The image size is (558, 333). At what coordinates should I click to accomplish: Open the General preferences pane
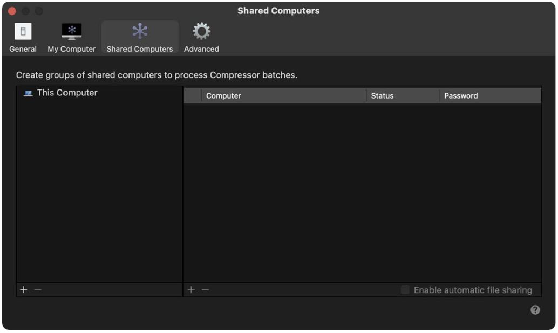pos(23,32)
